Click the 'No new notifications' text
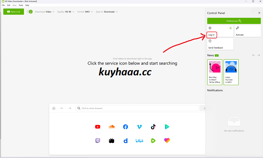 pyautogui.click(x=234, y=131)
